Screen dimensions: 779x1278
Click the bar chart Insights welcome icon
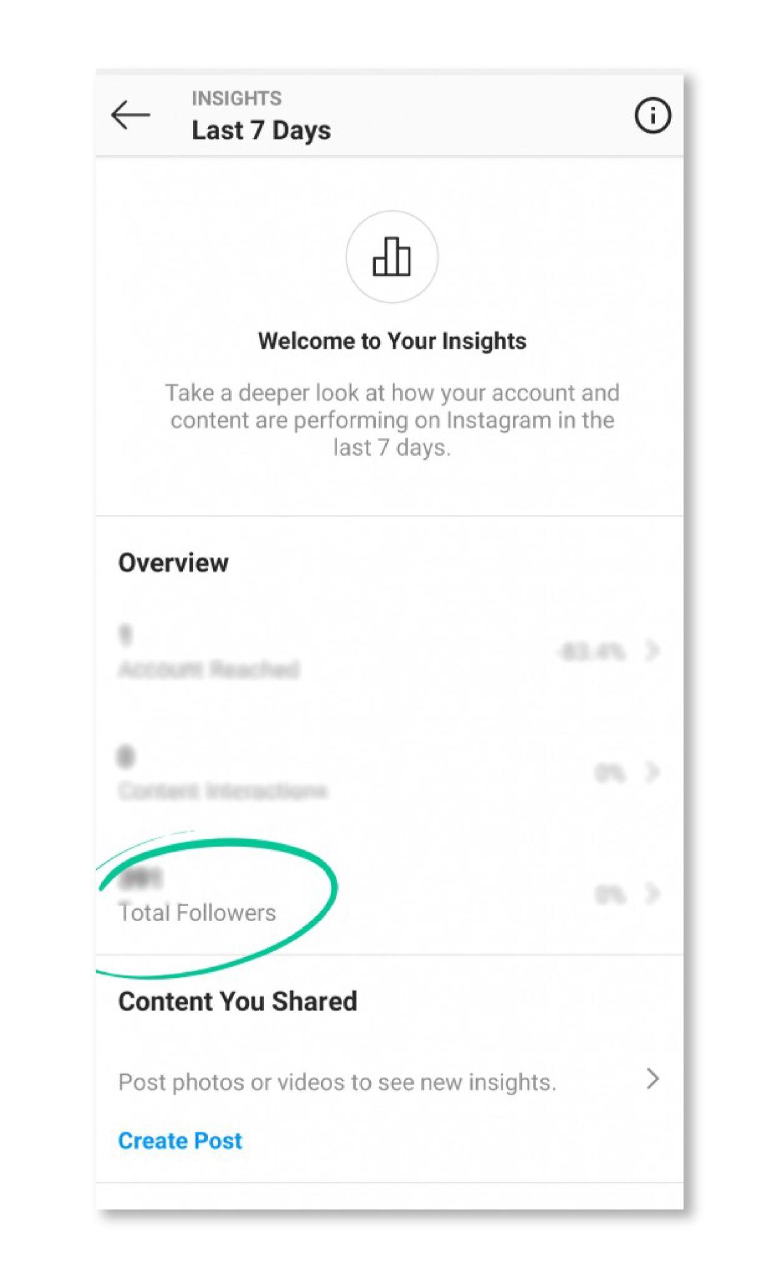pos(391,256)
